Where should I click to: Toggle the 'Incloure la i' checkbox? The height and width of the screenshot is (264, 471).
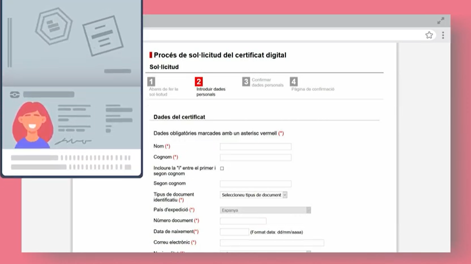[222, 169]
